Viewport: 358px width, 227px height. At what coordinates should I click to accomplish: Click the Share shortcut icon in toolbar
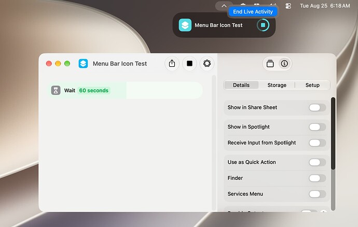click(x=172, y=63)
